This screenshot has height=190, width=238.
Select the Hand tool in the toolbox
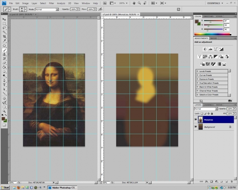(4, 107)
